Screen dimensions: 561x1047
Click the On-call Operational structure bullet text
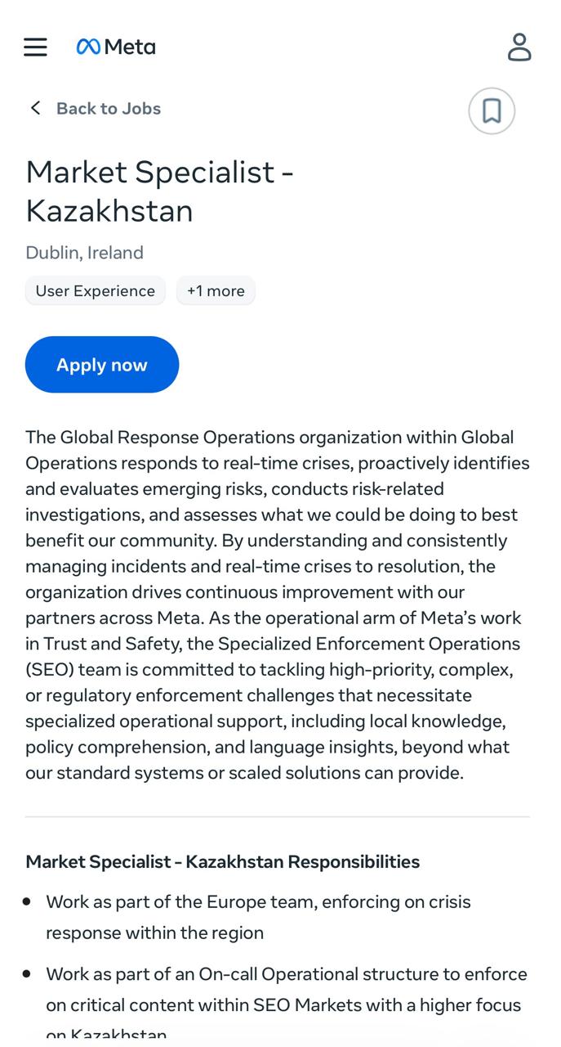click(286, 989)
